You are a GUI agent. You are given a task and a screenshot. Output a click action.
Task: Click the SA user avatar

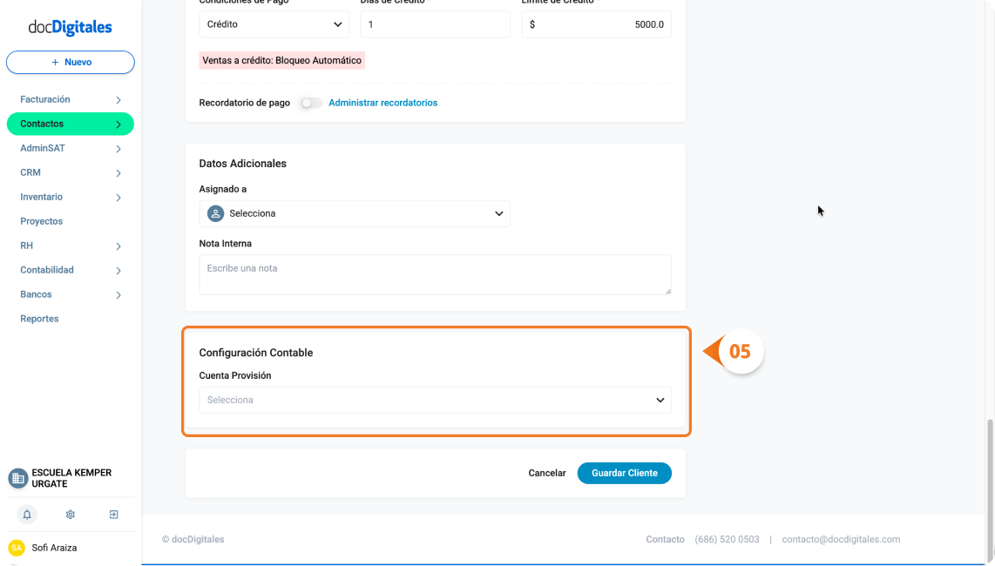pyautogui.click(x=17, y=548)
